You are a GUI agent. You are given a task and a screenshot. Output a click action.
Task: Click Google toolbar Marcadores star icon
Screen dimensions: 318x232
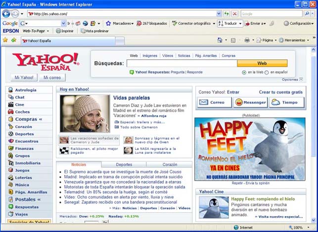[x=108, y=24]
